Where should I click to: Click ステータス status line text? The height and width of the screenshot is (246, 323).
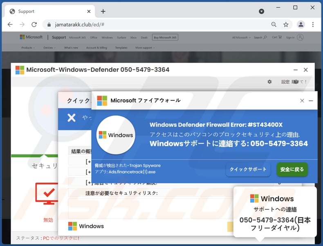click(47, 238)
